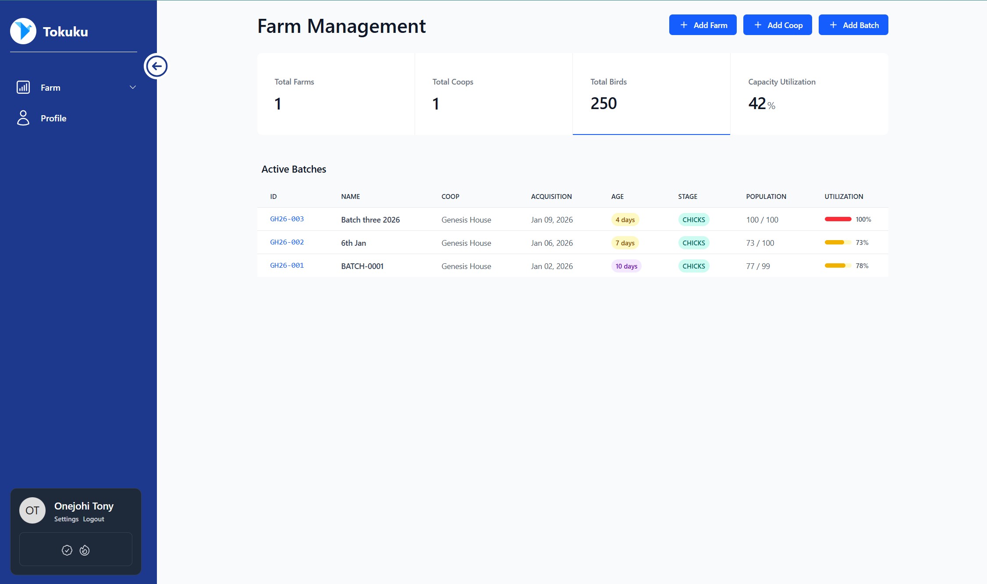Click the Add Batch button
The height and width of the screenshot is (584, 987).
[x=853, y=25]
